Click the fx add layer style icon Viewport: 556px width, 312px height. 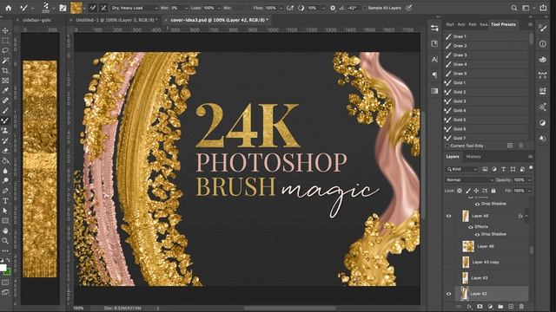coord(469,306)
